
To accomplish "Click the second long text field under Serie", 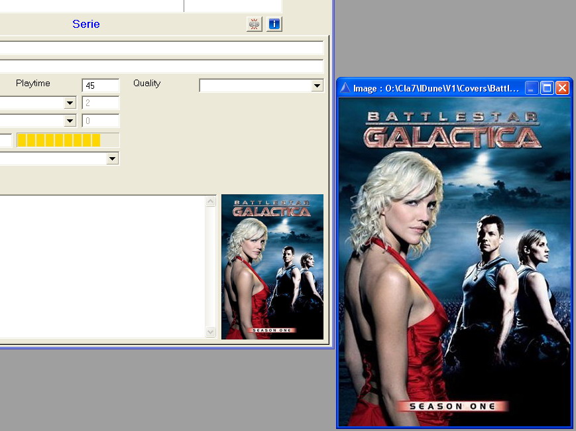I will click(162, 66).
